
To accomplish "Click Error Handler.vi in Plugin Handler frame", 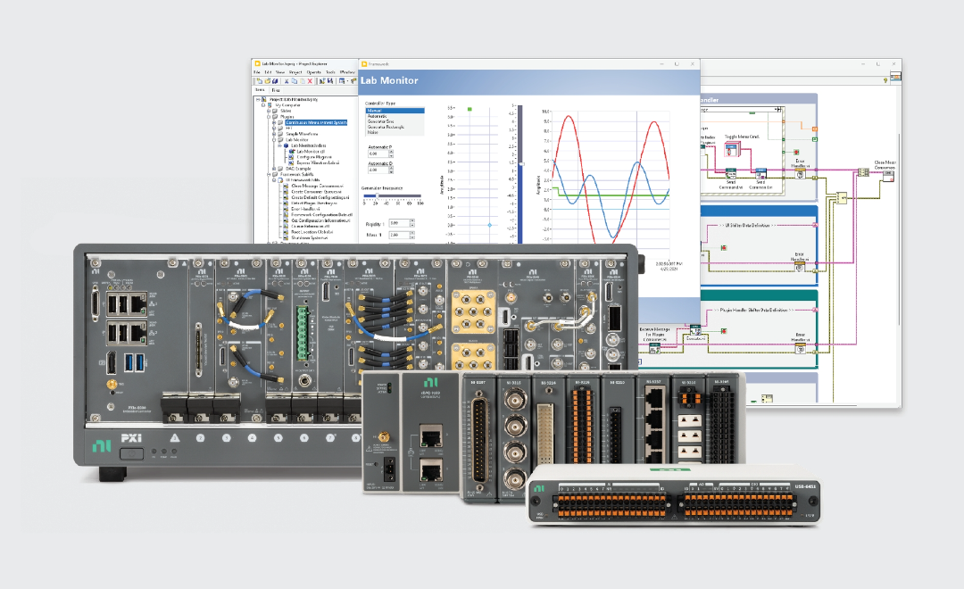I will (800, 349).
